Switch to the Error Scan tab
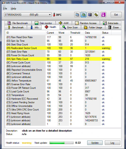 [70, 27]
